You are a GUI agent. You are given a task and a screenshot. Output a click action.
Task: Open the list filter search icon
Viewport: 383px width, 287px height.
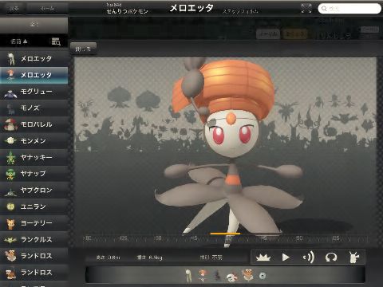56,41
